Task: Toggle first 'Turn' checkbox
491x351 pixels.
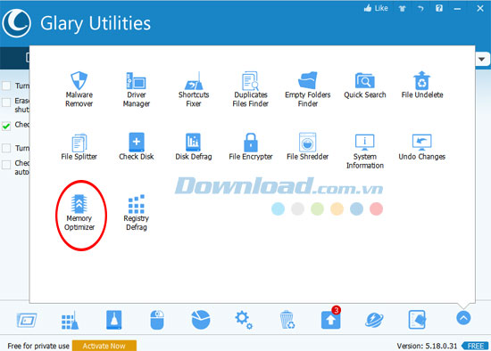Action: click(6, 86)
